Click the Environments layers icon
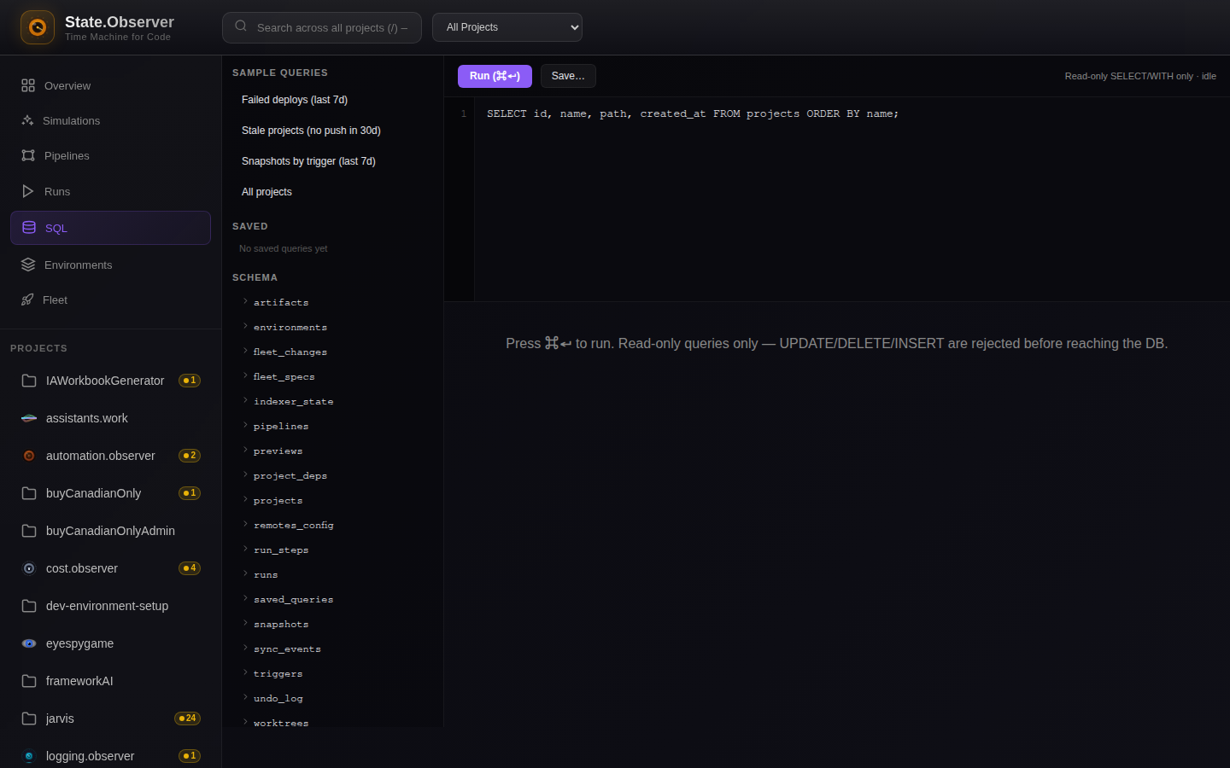The height and width of the screenshot is (768, 1230). (28, 265)
